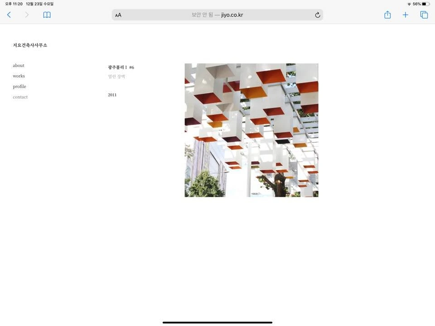Tap the Safari back arrow
The height and width of the screenshot is (326, 435).
[9, 15]
